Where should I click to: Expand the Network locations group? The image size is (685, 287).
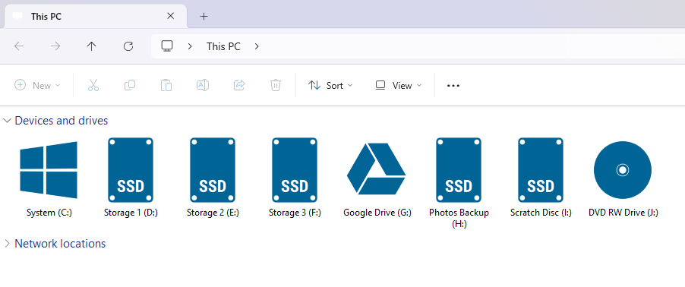[7, 244]
